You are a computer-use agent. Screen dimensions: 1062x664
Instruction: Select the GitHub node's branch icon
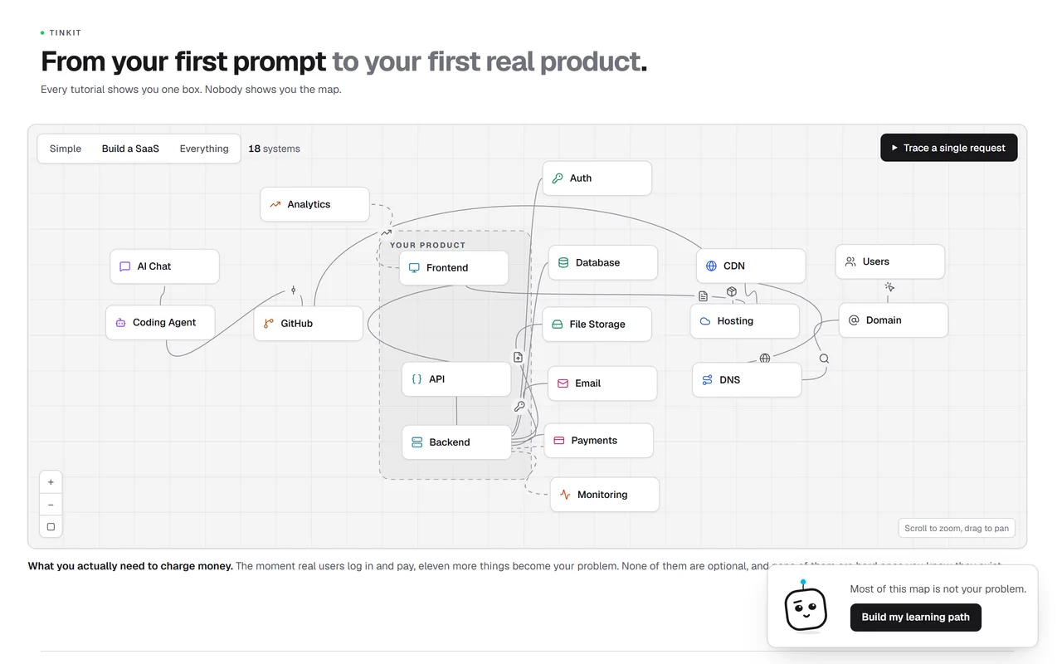point(269,324)
